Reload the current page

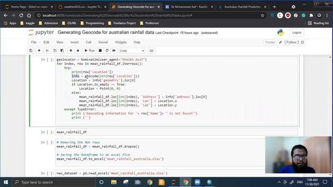point(21,16)
